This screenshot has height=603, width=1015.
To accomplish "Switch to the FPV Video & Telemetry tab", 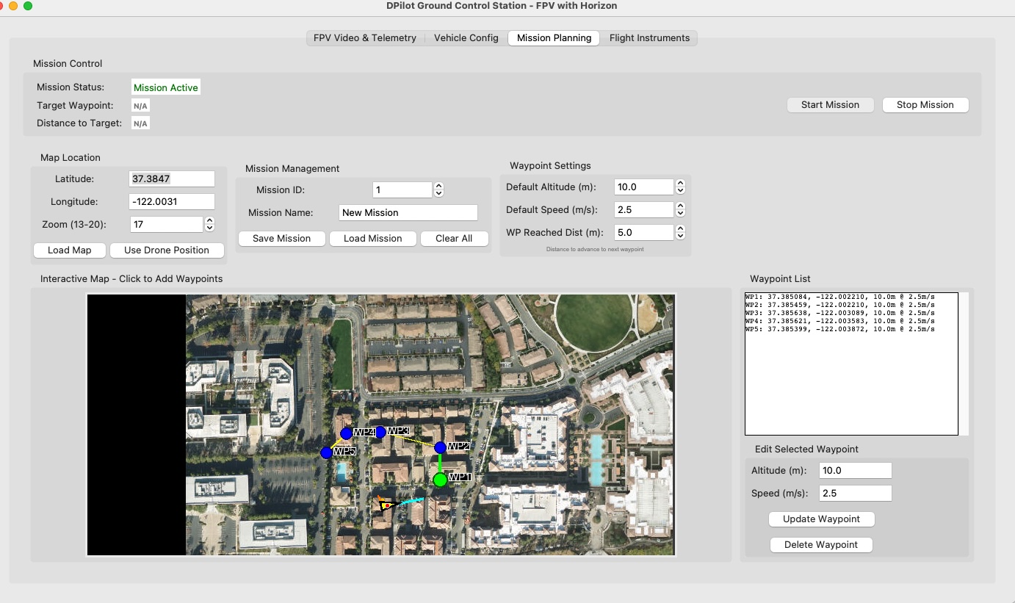I will point(364,37).
